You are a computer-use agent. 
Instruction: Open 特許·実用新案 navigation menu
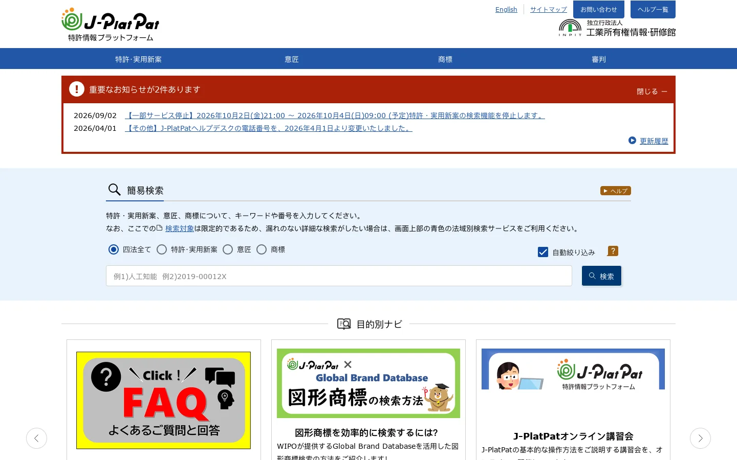[138, 59]
